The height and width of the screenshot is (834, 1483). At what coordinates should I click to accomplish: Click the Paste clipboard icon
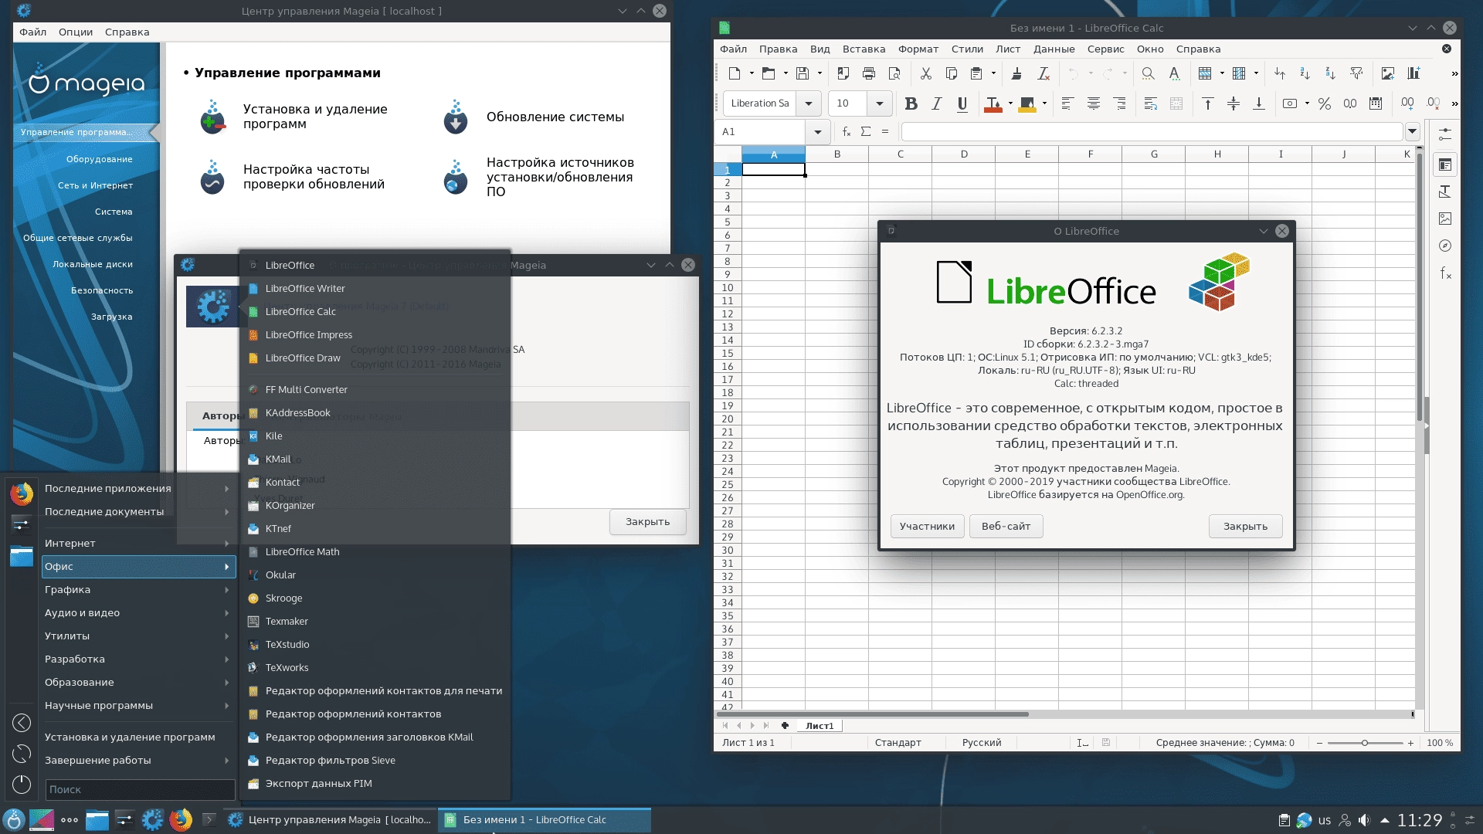pyautogui.click(x=976, y=73)
